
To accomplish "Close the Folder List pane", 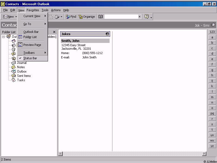I will pyautogui.click(x=54, y=32).
